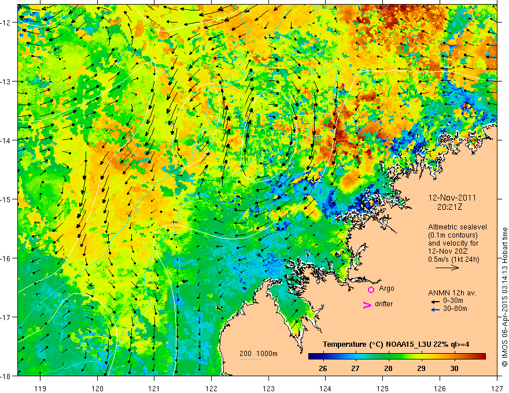Screen dimensions: 509x393
Task: Click the '12-Nov 20Z' text line
Action: click(x=447, y=251)
